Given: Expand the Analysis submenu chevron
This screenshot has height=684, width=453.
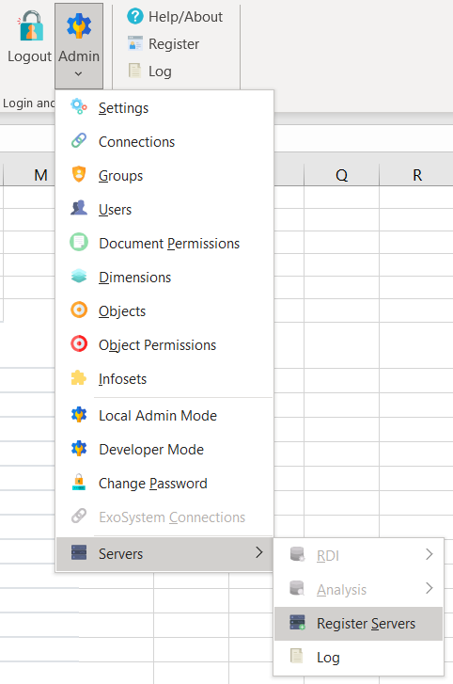Looking at the screenshot, I should pos(430,588).
